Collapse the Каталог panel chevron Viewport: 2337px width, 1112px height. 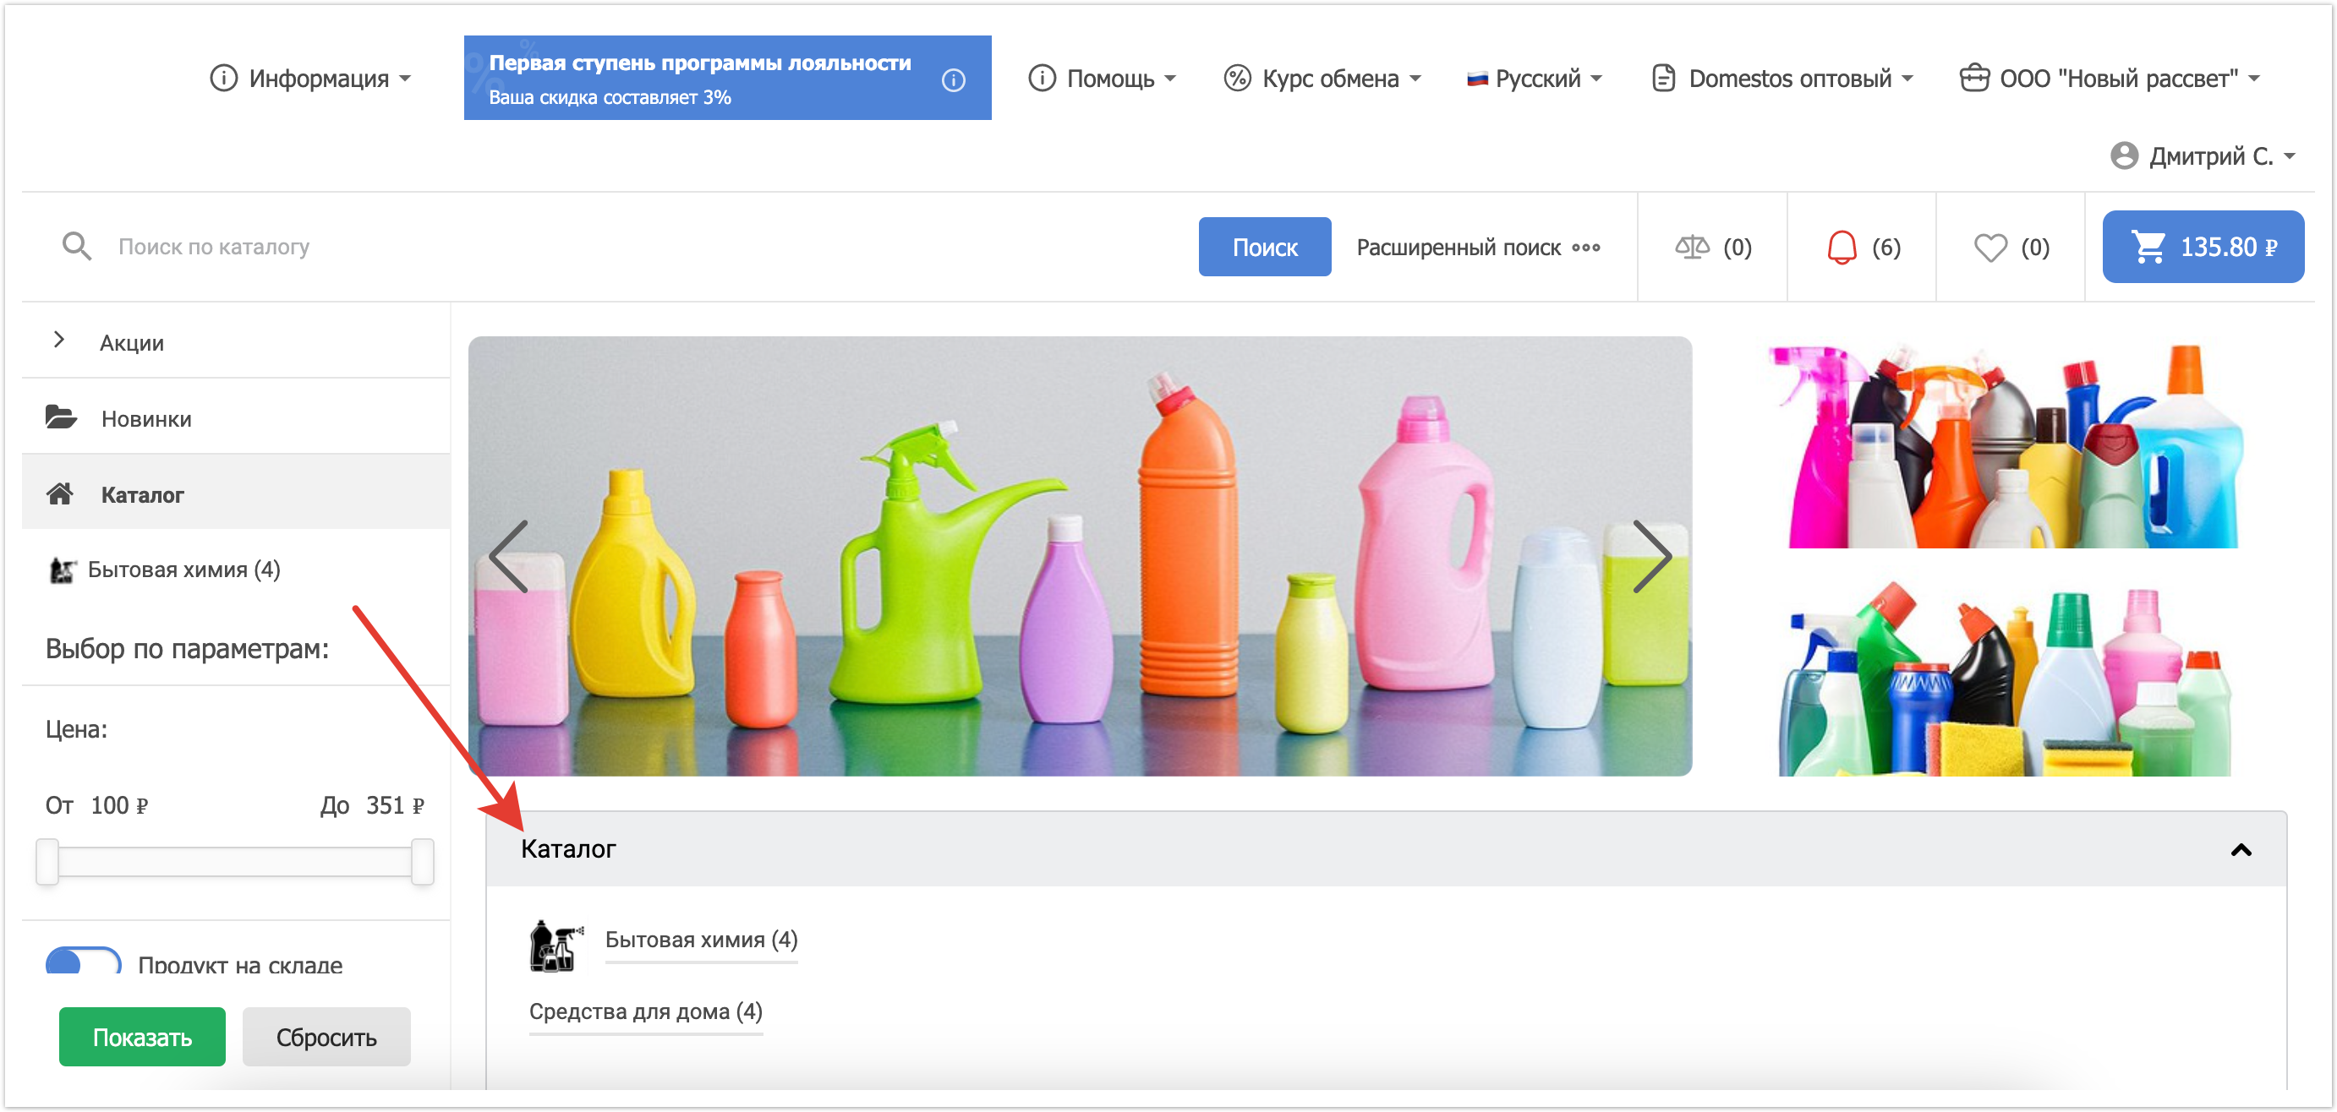click(x=2240, y=850)
